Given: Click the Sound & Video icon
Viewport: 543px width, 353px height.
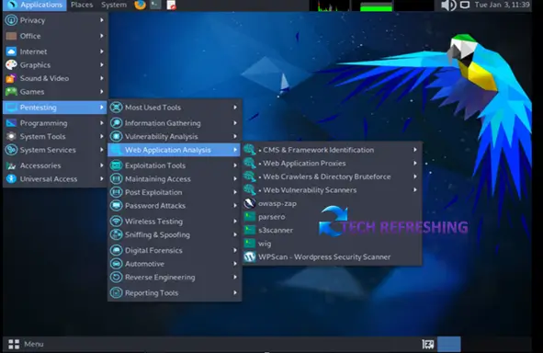Looking at the screenshot, I should [x=11, y=78].
